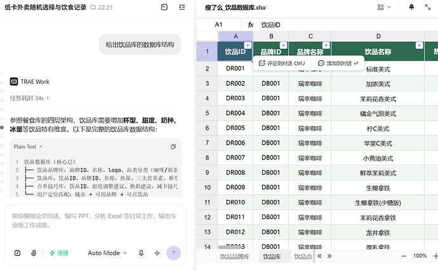Click cell DR001
Screen dimensions: 438x271
click(x=236, y=69)
